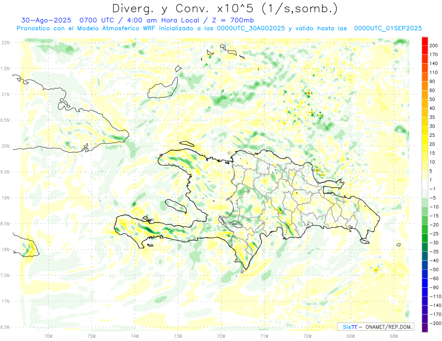Image resolution: width=442 pixels, height=341 pixels.
Task: Click the '-5' color scale value
Action: (432, 198)
